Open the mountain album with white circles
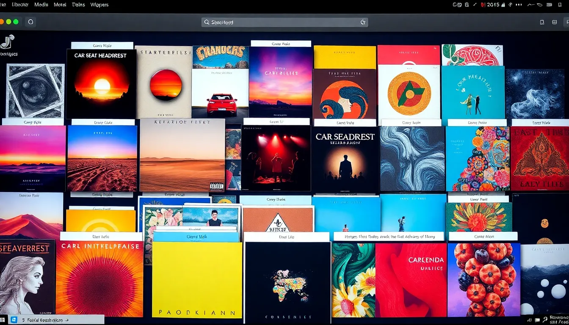This screenshot has width=569, height=325. 545,280
